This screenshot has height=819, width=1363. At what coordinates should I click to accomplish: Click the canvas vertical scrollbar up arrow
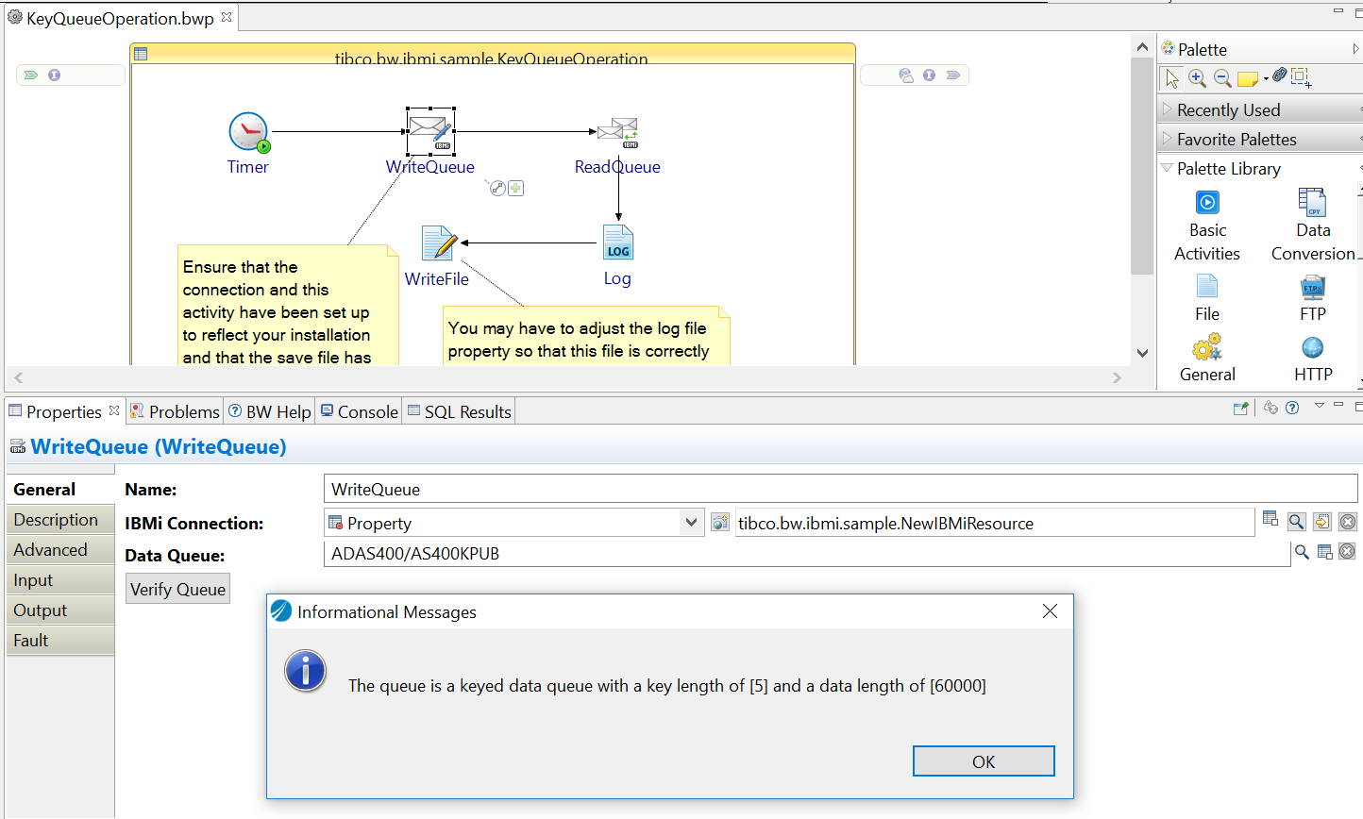(1142, 46)
